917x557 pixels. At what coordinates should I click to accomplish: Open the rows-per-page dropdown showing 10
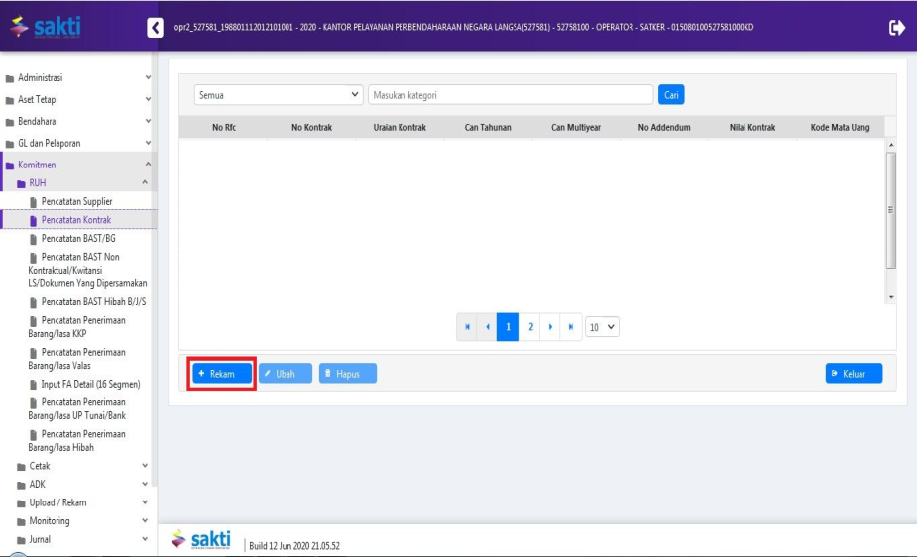pyautogui.click(x=604, y=327)
